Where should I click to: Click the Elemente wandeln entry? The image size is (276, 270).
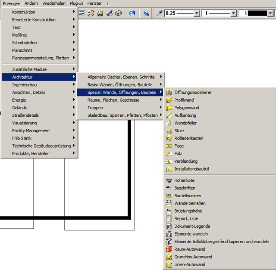[x=191, y=234]
